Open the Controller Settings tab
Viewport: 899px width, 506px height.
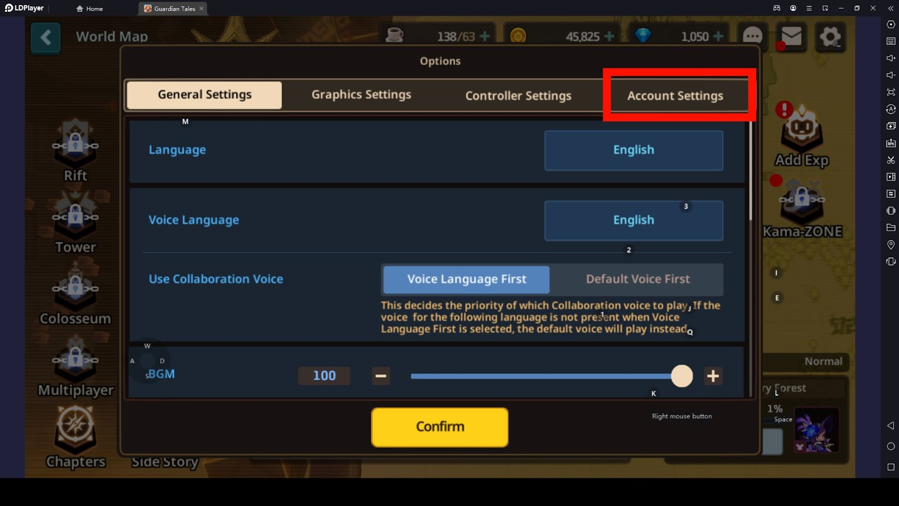(518, 96)
